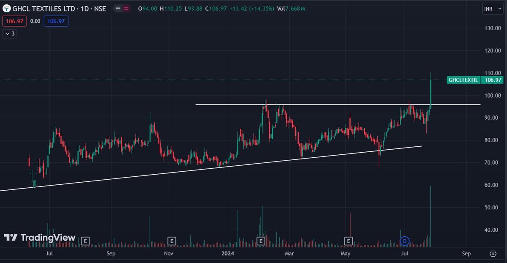Click the 100.00 price axis label
The height and width of the screenshot is (263, 507).
493,95
